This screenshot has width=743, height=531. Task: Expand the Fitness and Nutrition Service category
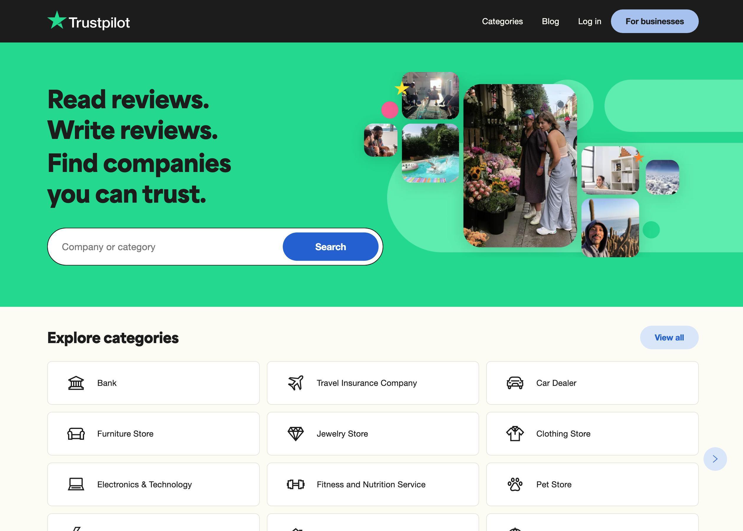[372, 484]
